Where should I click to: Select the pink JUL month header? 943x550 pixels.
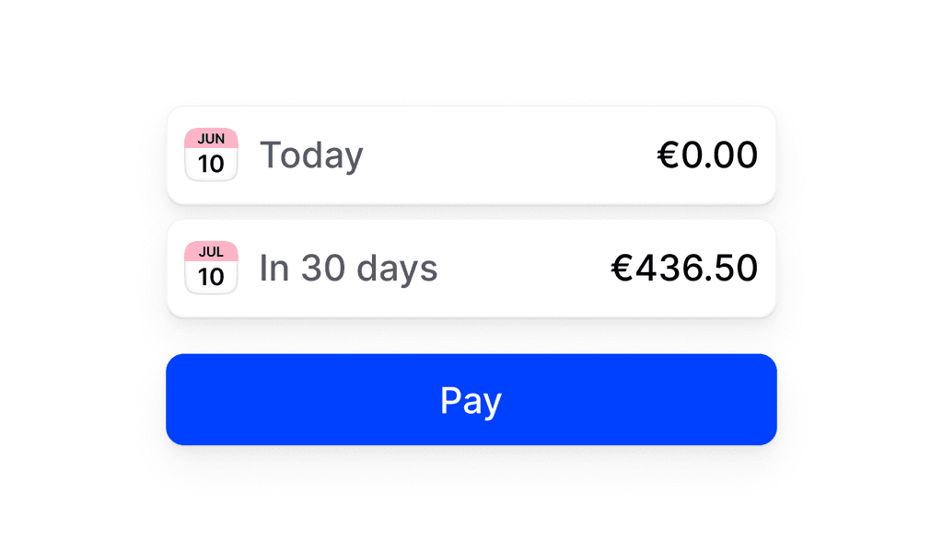point(211,251)
